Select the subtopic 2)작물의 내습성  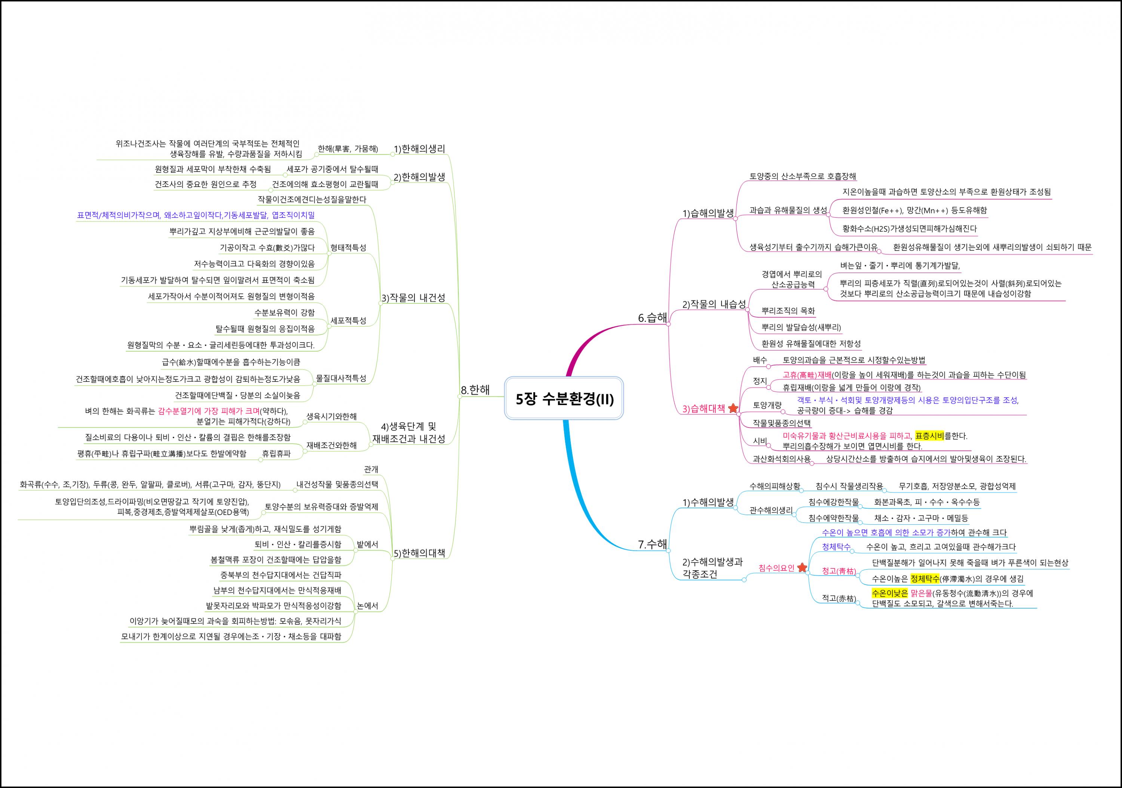pos(714,304)
